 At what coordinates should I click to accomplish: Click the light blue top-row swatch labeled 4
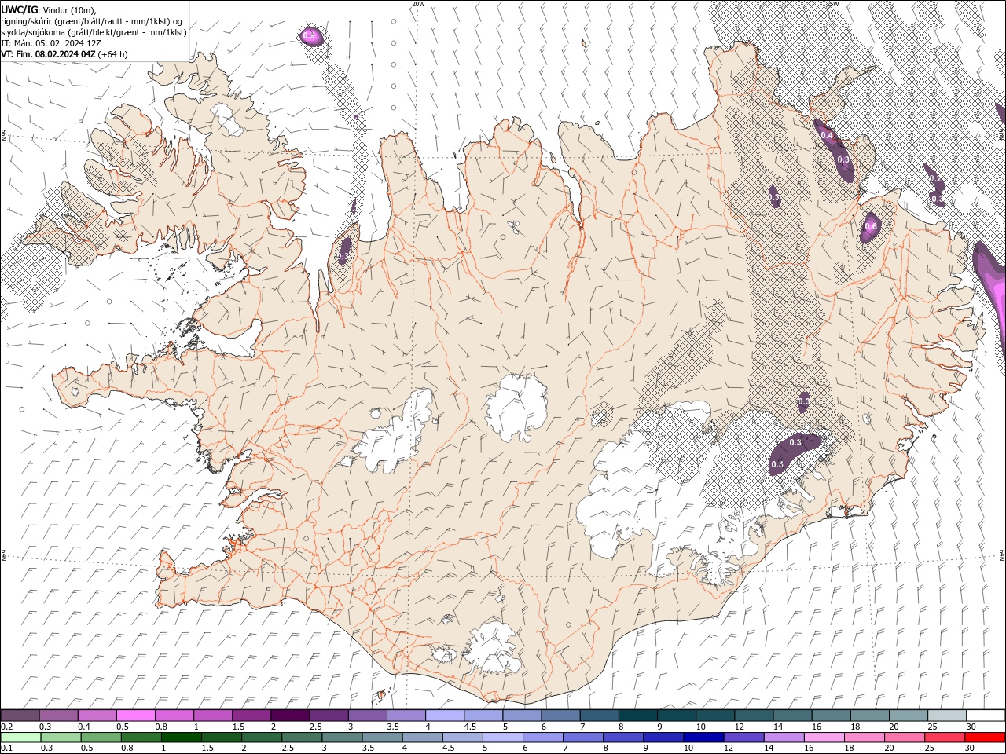pos(444,716)
